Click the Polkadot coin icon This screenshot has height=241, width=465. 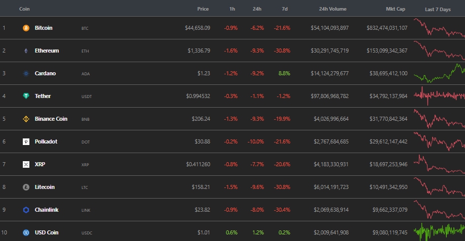point(26,142)
